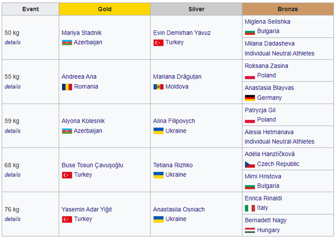Open details link for 76 kg event
The image size is (336, 239).
(13, 219)
